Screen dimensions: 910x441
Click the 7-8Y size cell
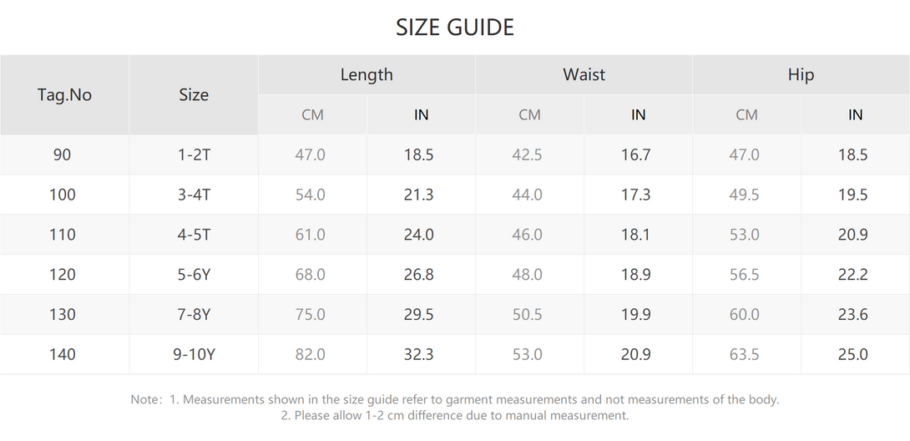[x=194, y=315]
